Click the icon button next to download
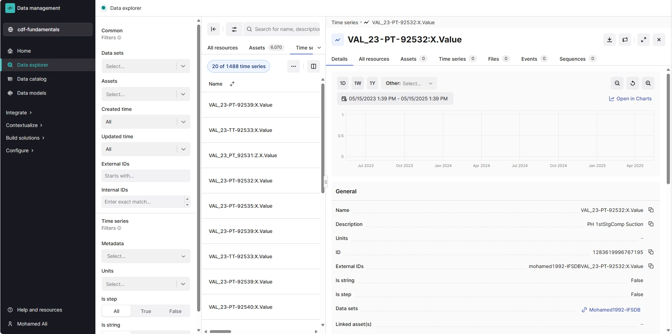672x334 pixels. click(625, 40)
